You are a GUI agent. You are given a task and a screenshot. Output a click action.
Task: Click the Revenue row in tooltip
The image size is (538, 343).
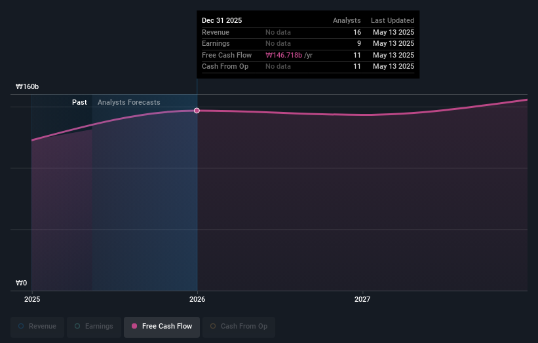click(308, 32)
